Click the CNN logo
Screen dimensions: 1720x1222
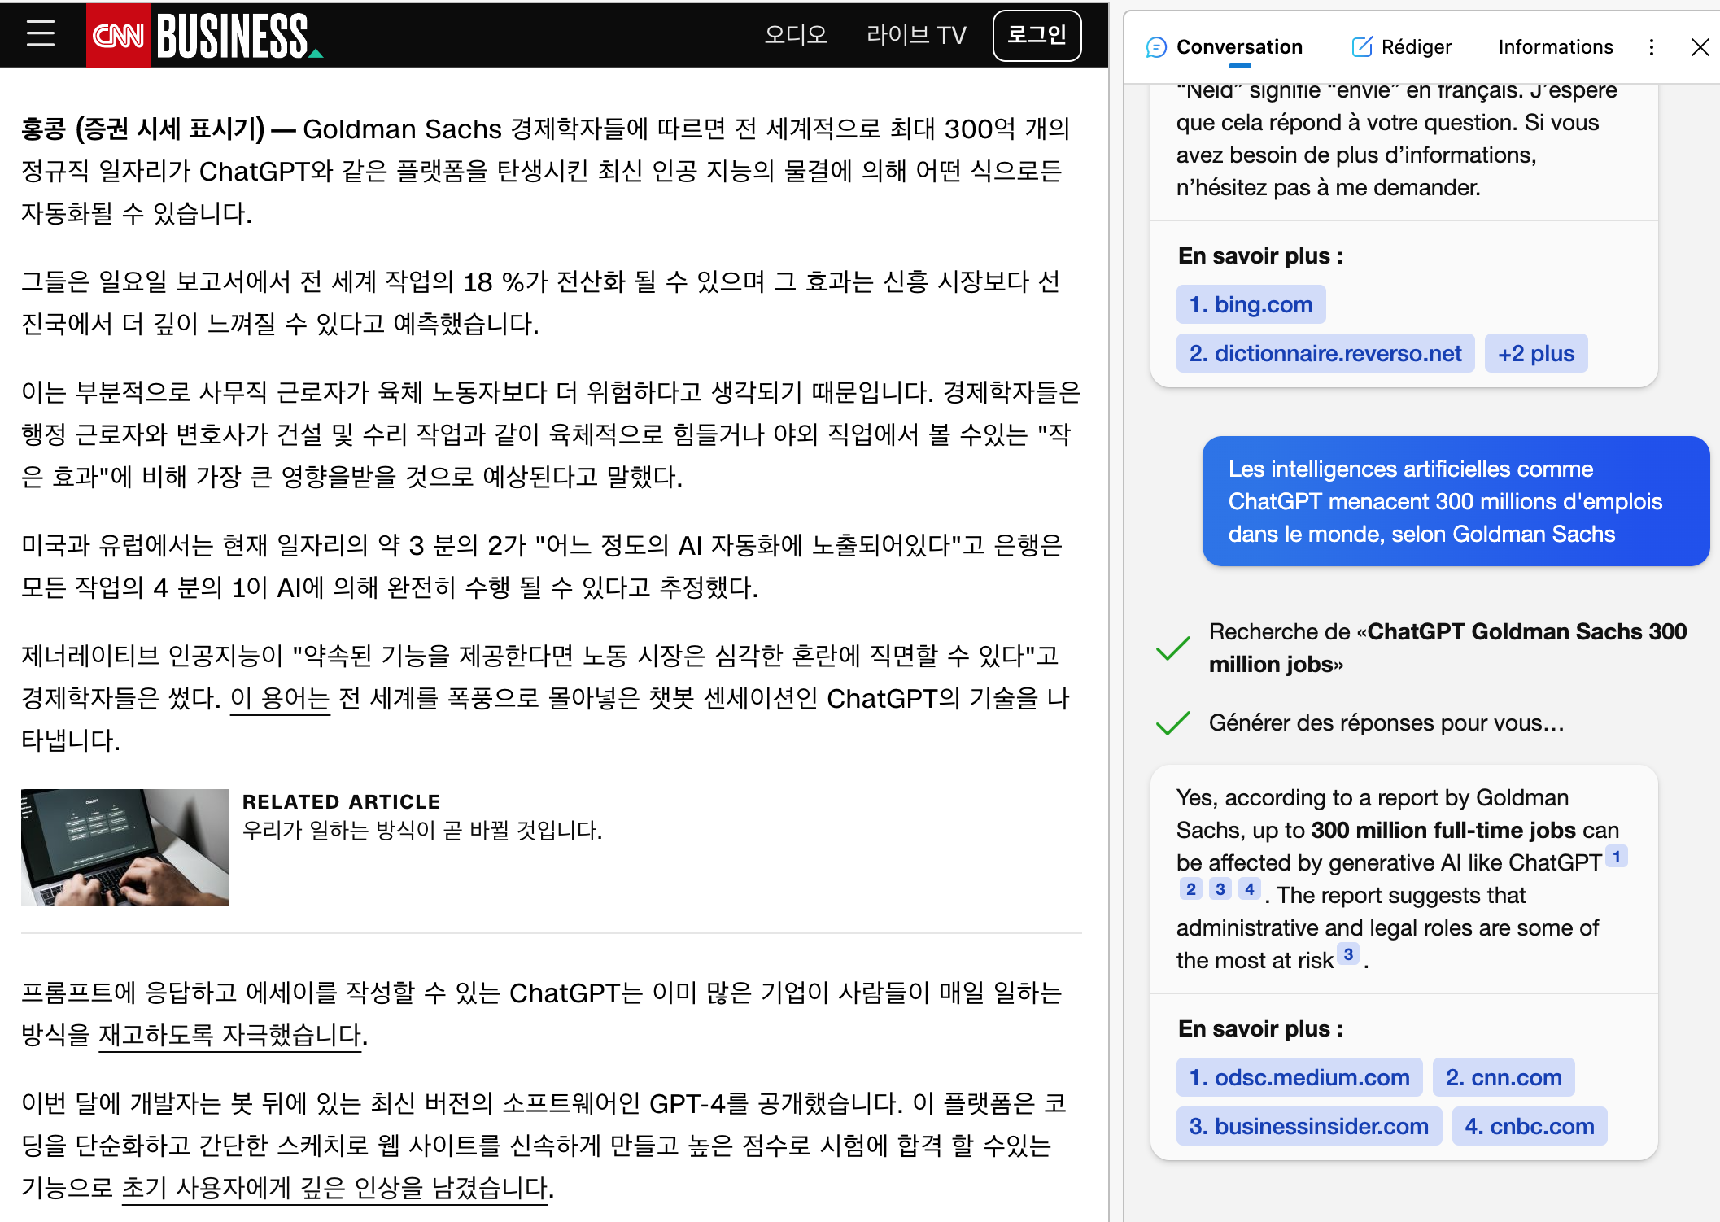pos(118,35)
